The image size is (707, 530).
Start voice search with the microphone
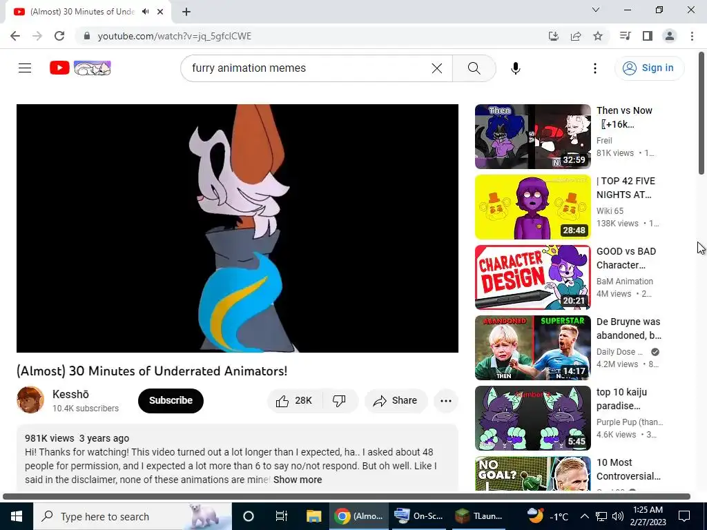515,68
